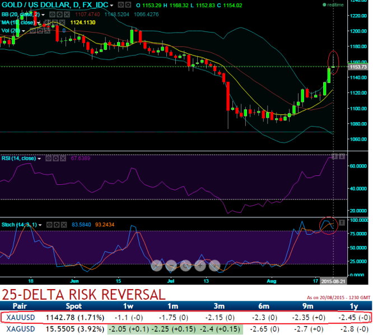Click the Jul marker on time axis
Image resolution: width=373 pixels, height=335 pixels.
point(171,281)
